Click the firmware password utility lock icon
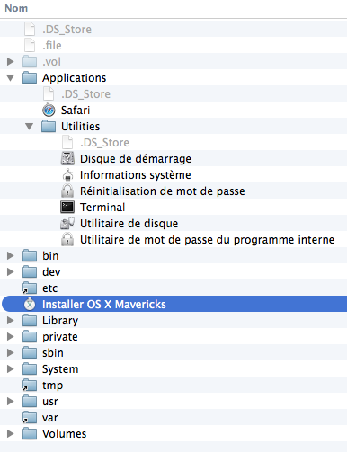The width and height of the screenshot is (347, 452). pyautogui.click(x=67, y=240)
